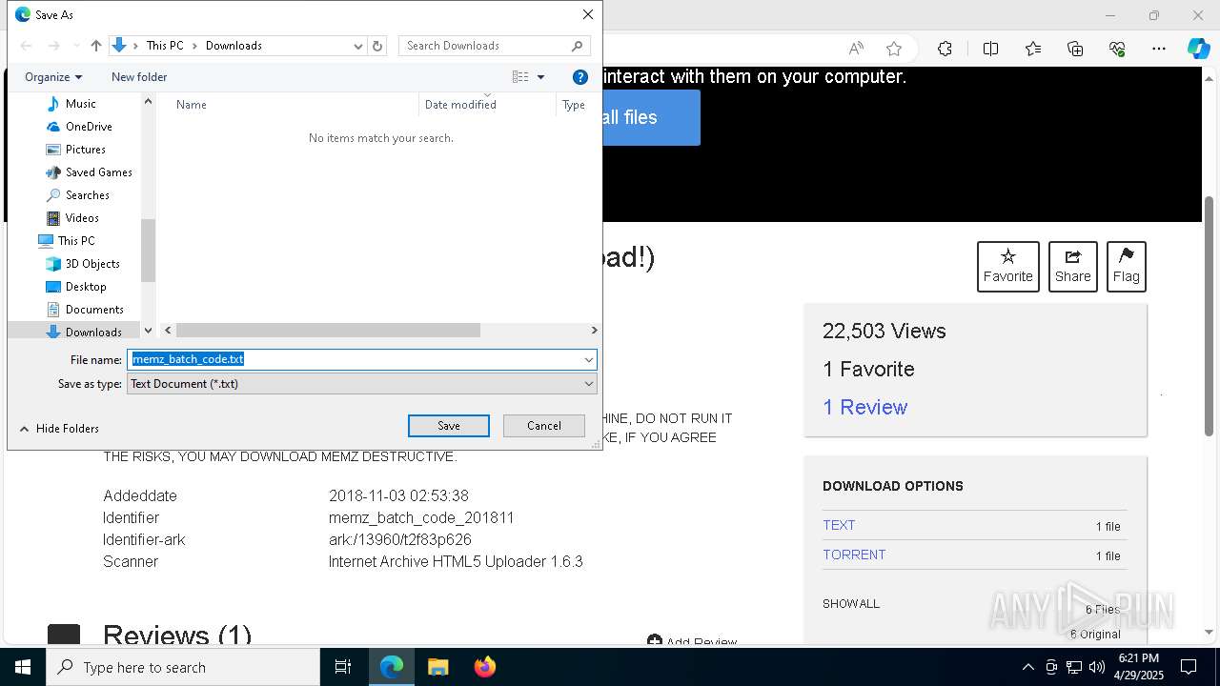Click Favorite star button on archive page
This screenshot has width=1220, height=686.
pyautogui.click(x=1007, y=267)
